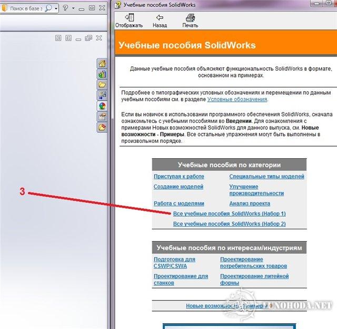Open all SolidWorks tutorials 'Набор 2' link
This screenshot has width=337, height=329.
pos(230,224)
